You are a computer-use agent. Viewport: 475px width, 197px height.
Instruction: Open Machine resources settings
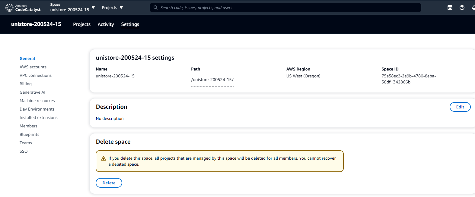point(37,101)
